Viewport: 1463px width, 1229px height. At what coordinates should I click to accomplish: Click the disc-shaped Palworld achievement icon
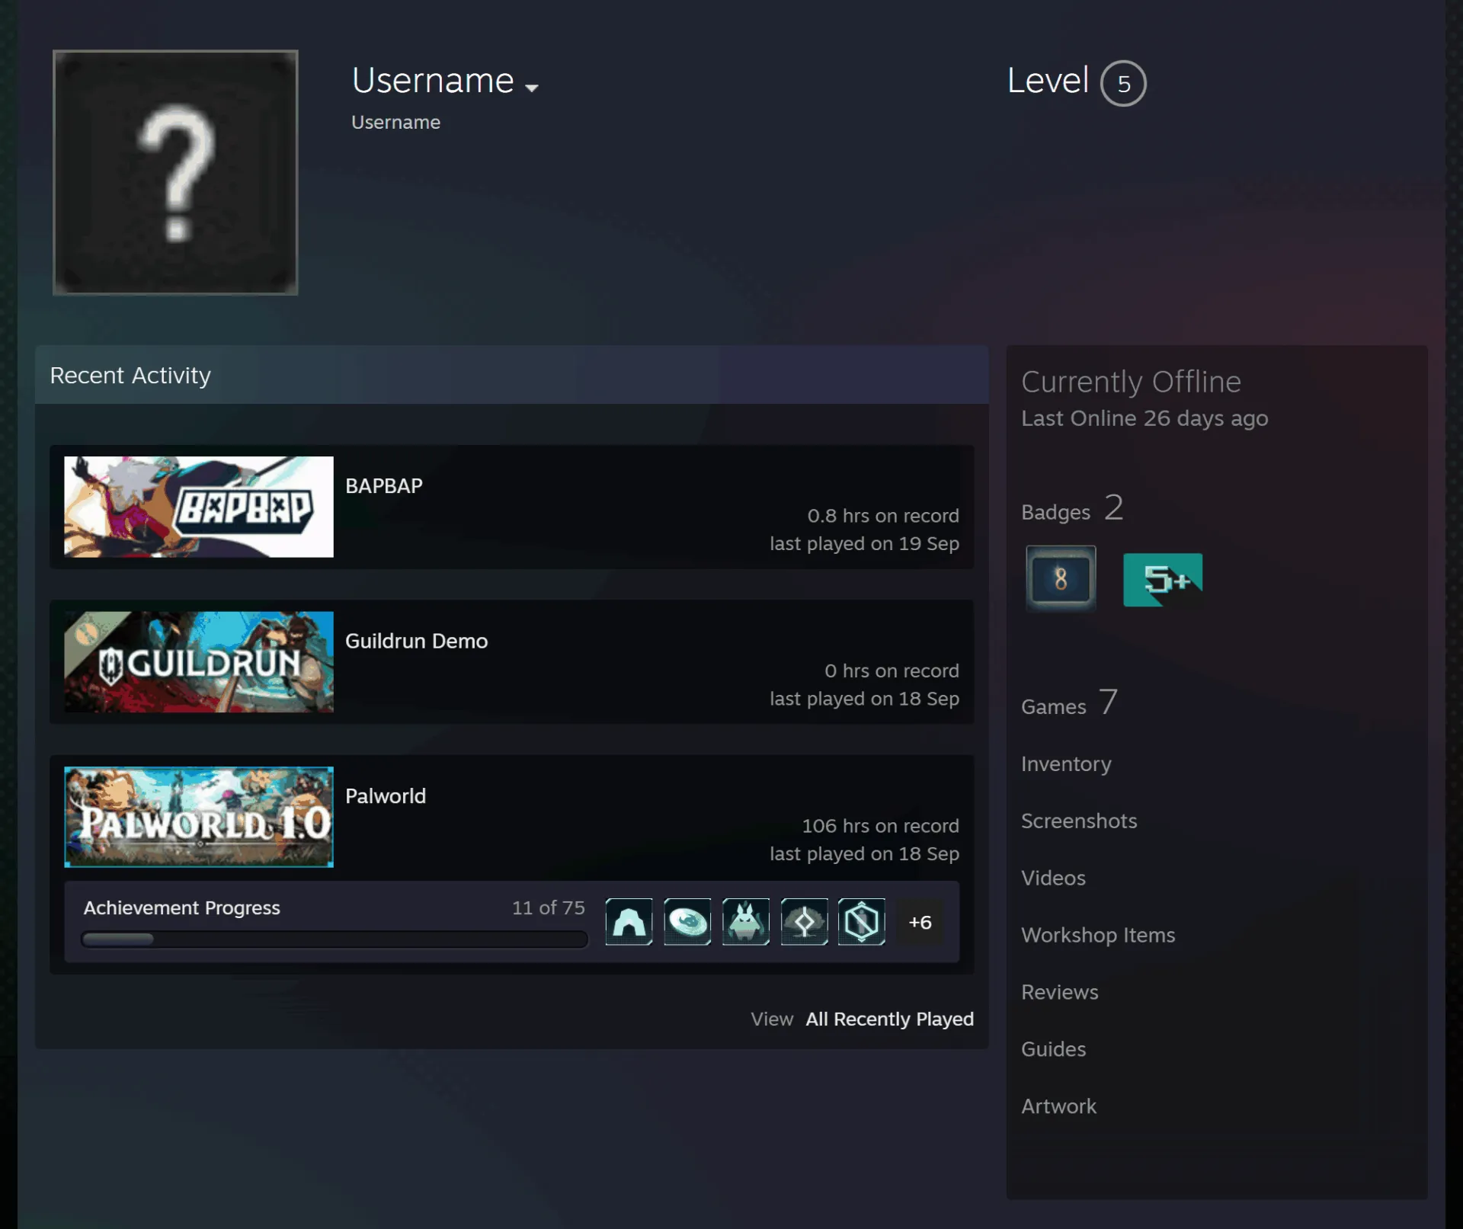(687, 922)
